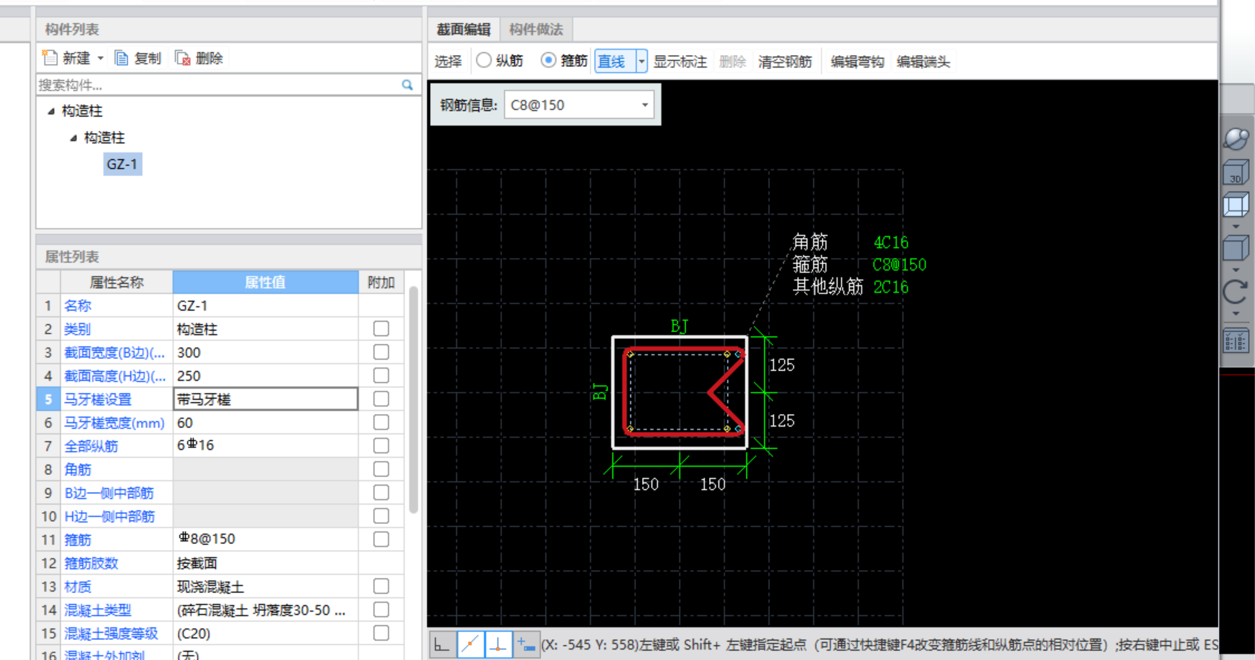This screenshot has width=1255, height=660.
Task: Click the 选择 toolbar item
Action: (449, 61)
